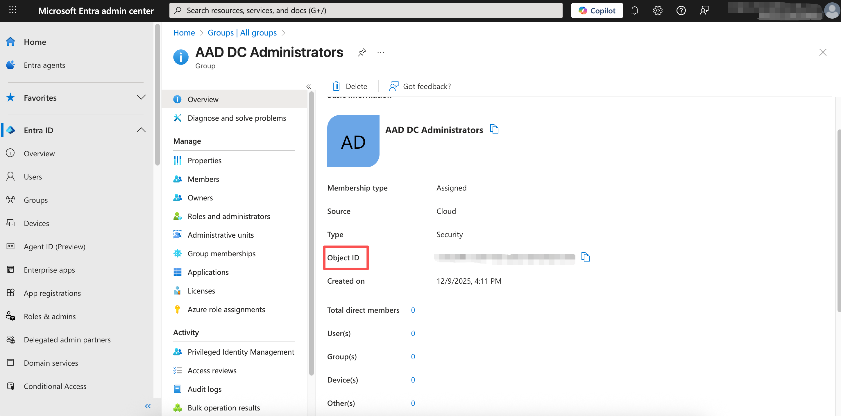Screen dimensions: 841x416
Task: Copy the Object ID value
Action: (x=585, y=257)
